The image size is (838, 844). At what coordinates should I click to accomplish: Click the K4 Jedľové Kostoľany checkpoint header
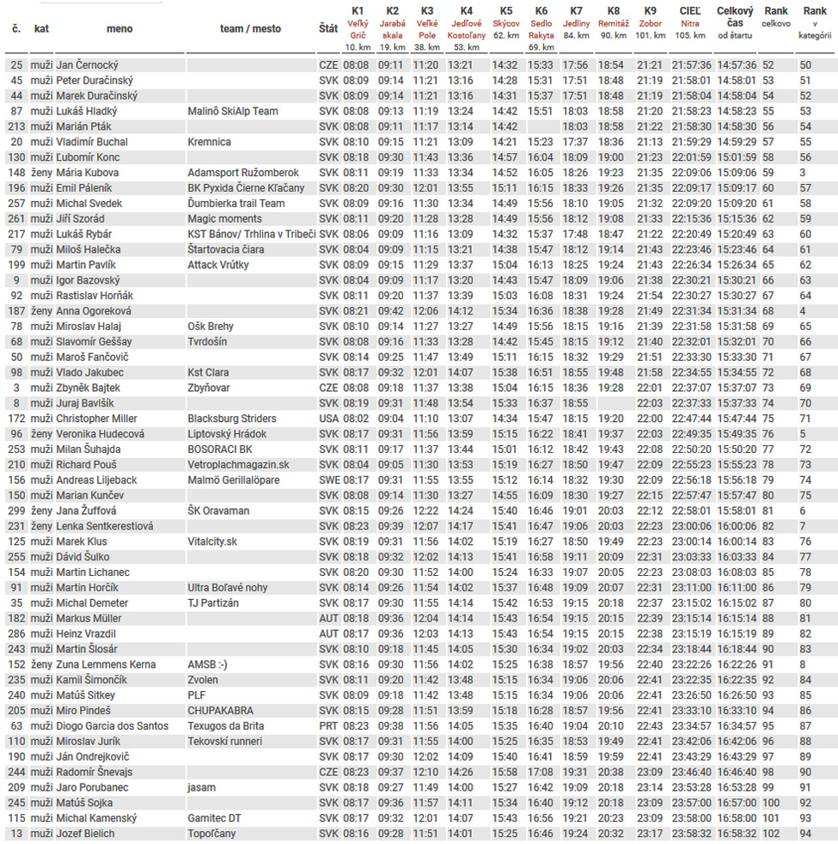click(465, 28)
